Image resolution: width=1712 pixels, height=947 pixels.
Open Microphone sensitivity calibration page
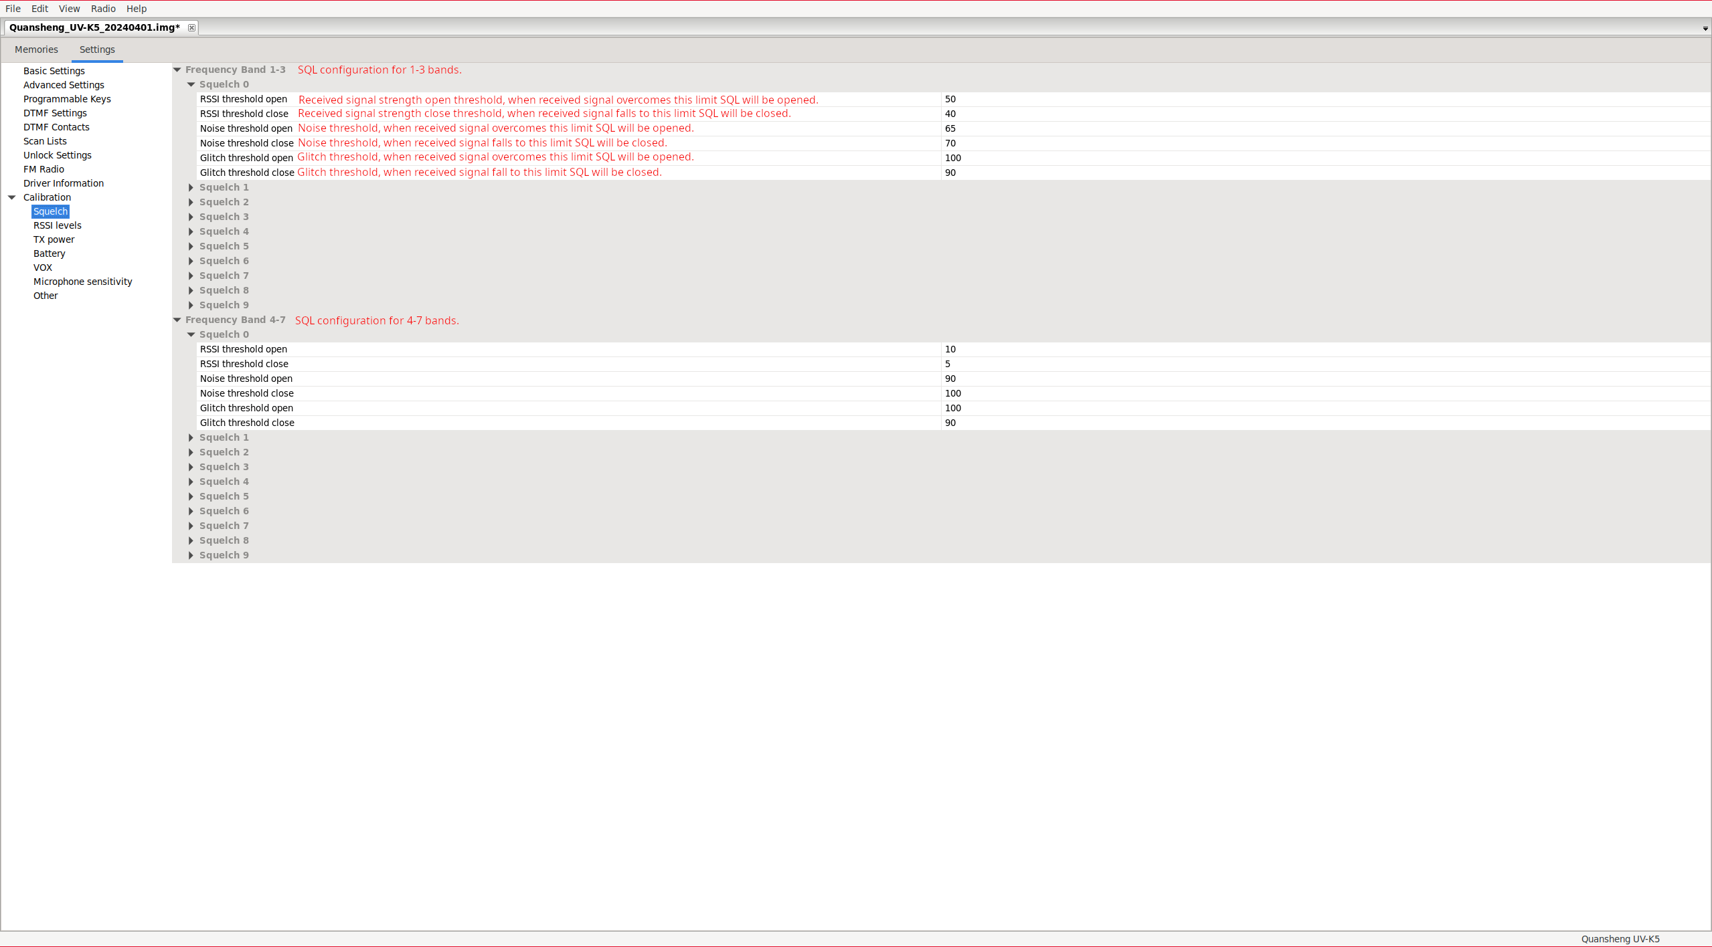click(82, 282)
